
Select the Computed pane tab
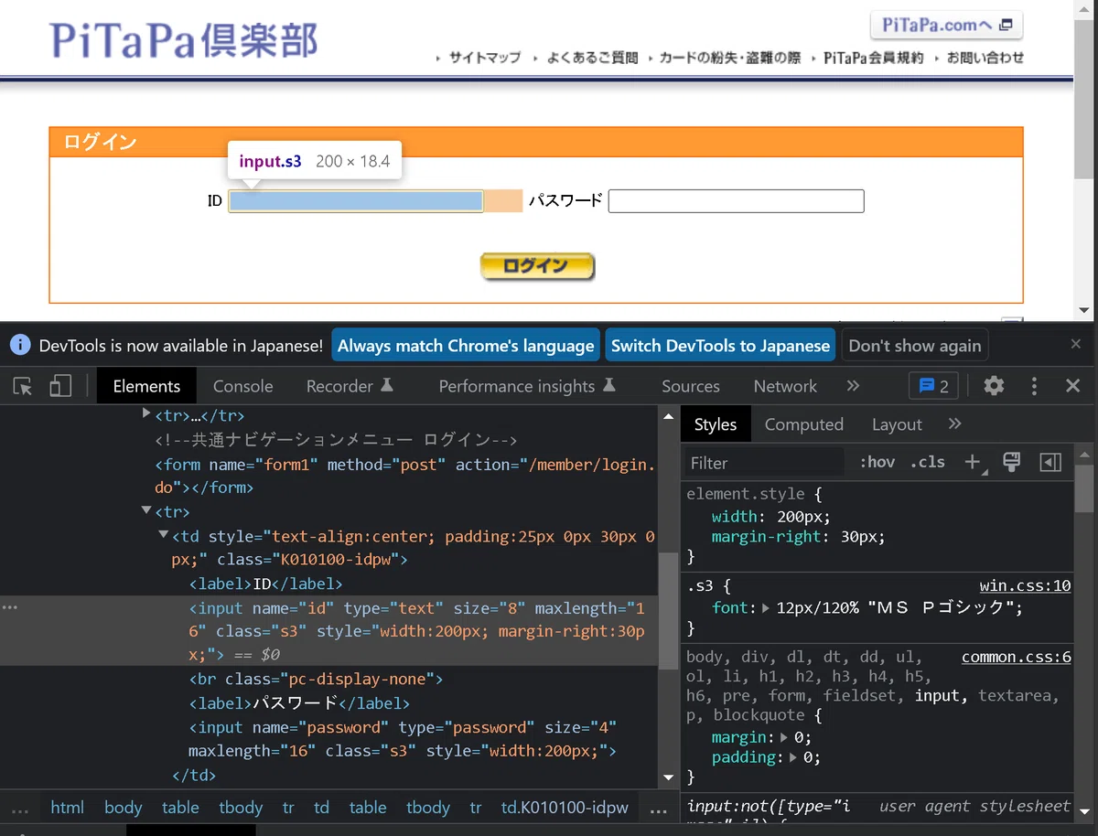(x=803, y=424)
